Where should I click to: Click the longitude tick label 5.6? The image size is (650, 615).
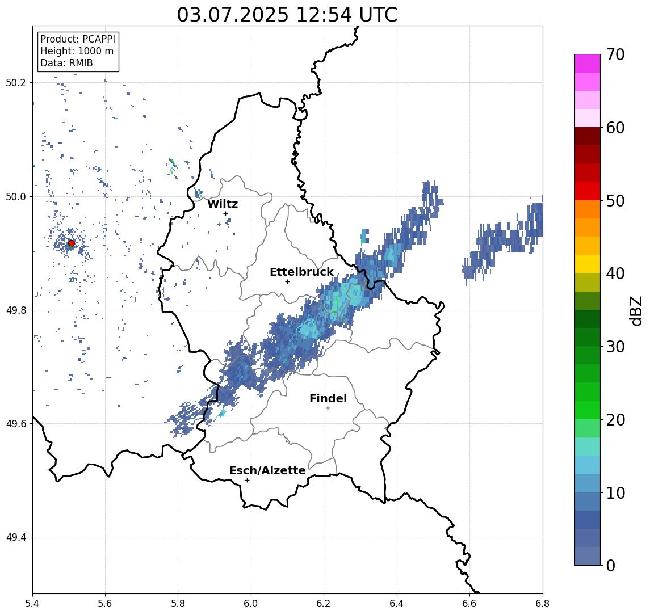pyautogui.click(x=105, y=604)
